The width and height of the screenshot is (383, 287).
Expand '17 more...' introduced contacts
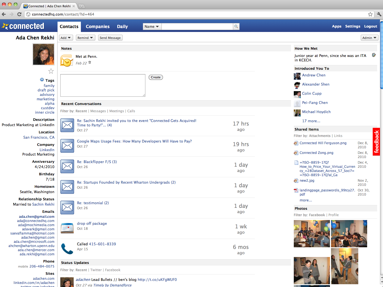coord(311,121)
